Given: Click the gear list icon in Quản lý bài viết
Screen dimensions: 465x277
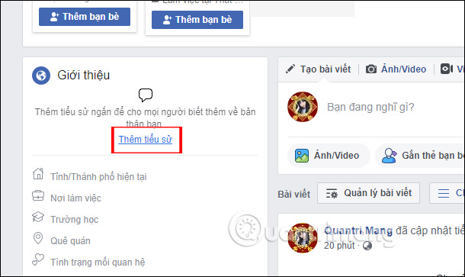Looking at the screenshot, I should point(332,193).
